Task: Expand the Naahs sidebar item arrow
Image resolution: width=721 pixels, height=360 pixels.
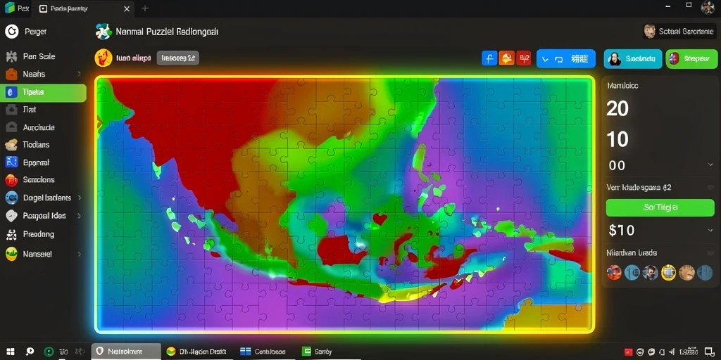Action: click(x=79, y=73)
